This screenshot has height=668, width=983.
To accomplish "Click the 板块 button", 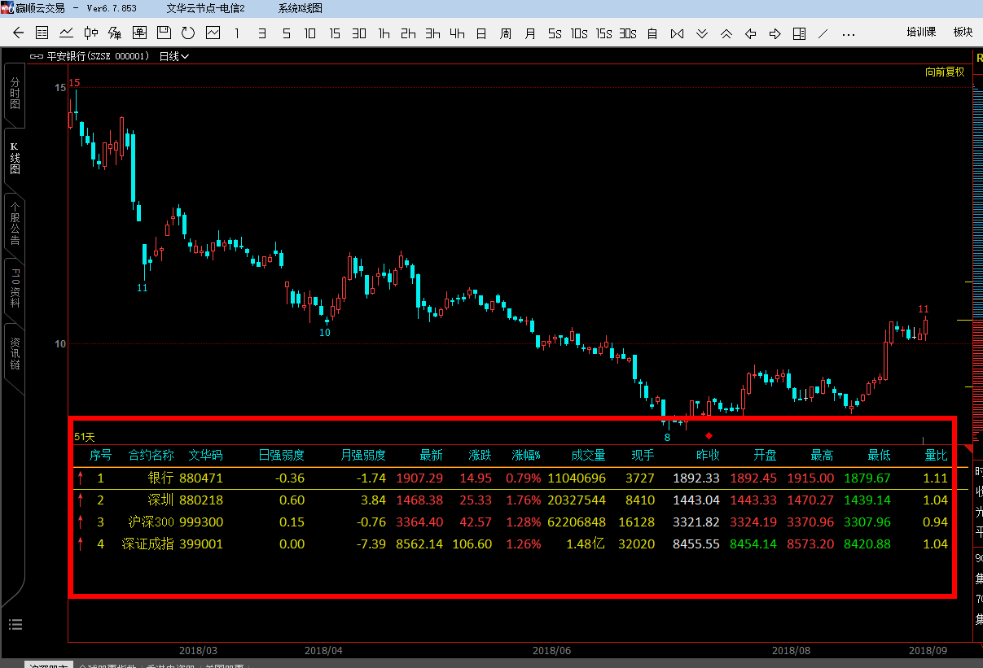I will (x=963, y=33).
